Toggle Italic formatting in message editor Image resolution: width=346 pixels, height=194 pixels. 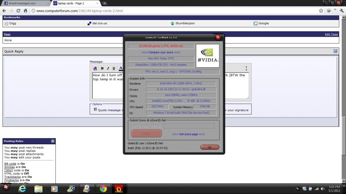coord(108,68)
